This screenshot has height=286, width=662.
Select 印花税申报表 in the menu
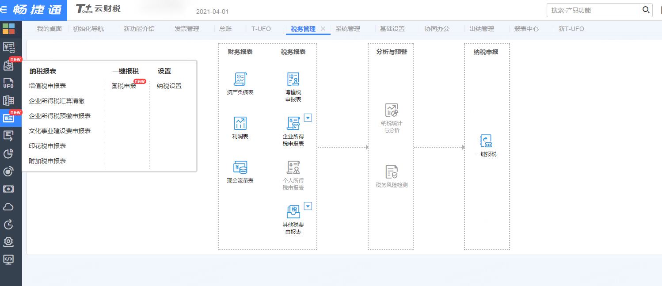click(x=47, y=146)
